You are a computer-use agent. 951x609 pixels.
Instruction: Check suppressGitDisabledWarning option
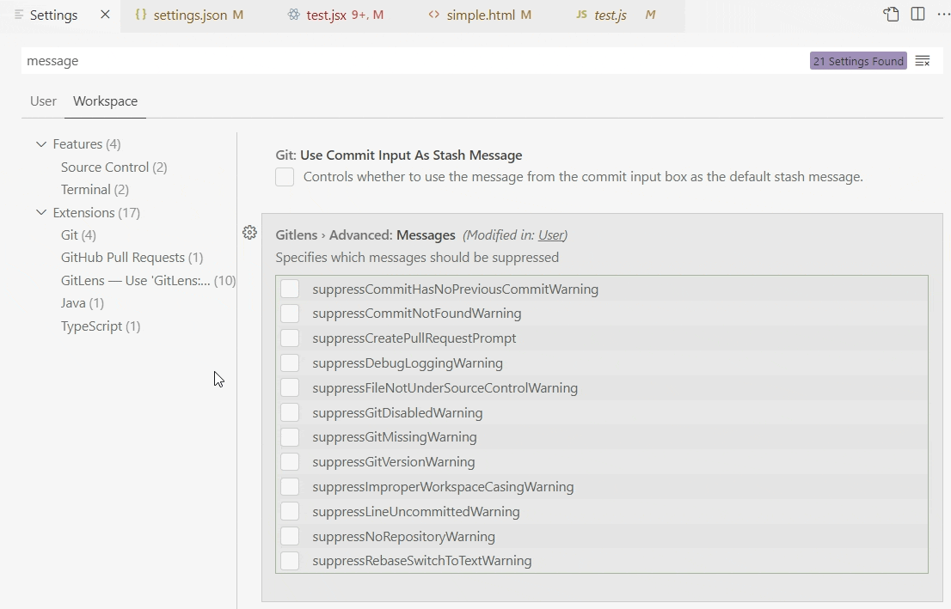(290, 412)
